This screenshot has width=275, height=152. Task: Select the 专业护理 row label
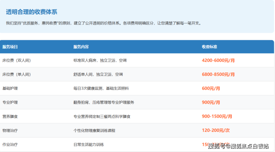click(x=10, y=102)
